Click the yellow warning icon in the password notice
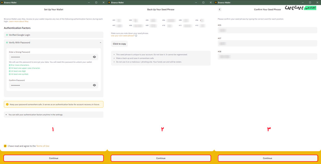The image size is (321, 164). pos(8,104)
